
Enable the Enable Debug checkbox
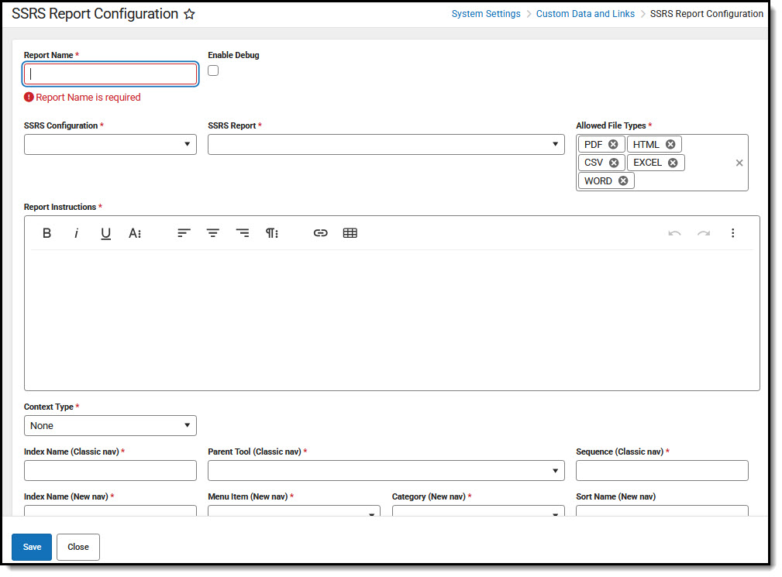[213, 70]
